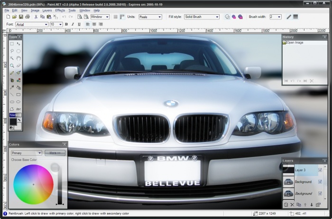Open the font size dropdown

pos(56,25)
